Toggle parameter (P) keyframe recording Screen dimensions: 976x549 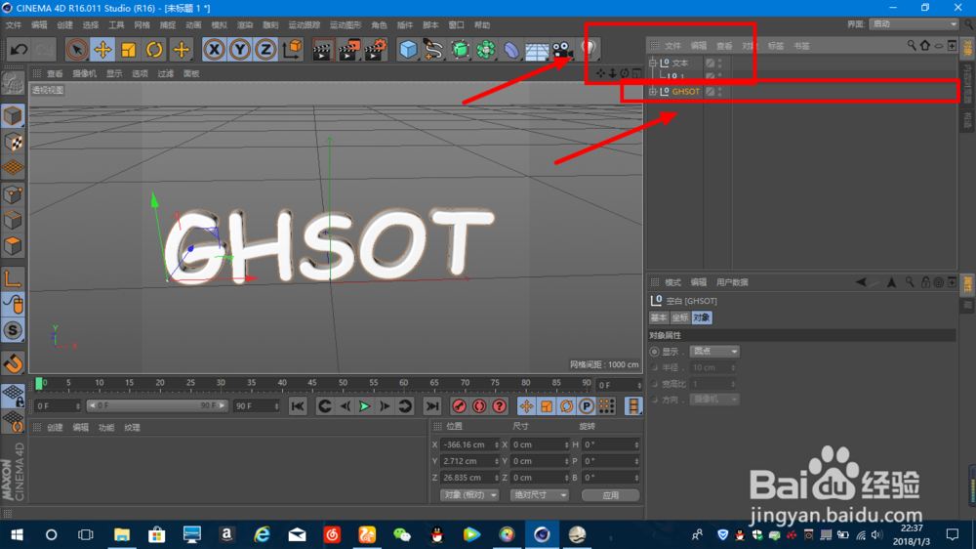[587, 406]
